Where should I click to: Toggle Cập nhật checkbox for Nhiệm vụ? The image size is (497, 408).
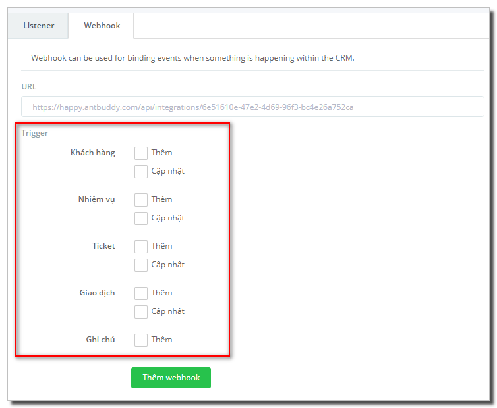point(141,218)
